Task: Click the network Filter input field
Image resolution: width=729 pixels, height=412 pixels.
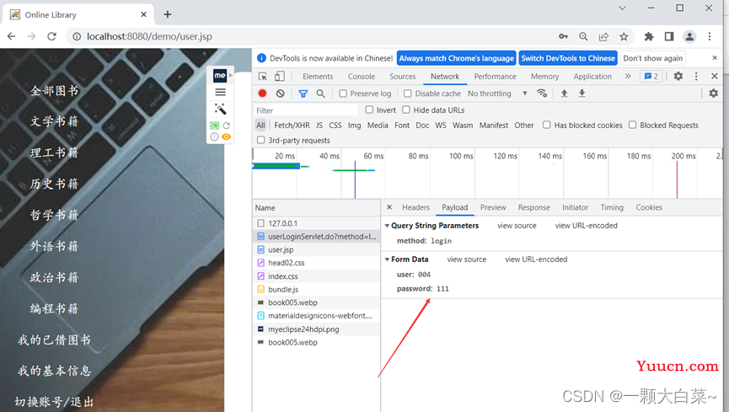Action: point(305,110)
